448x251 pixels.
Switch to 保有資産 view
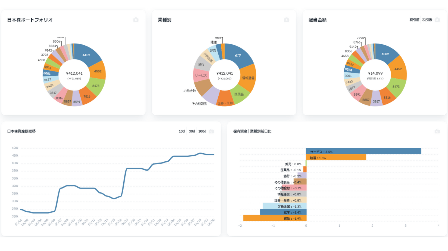(240, 131)
